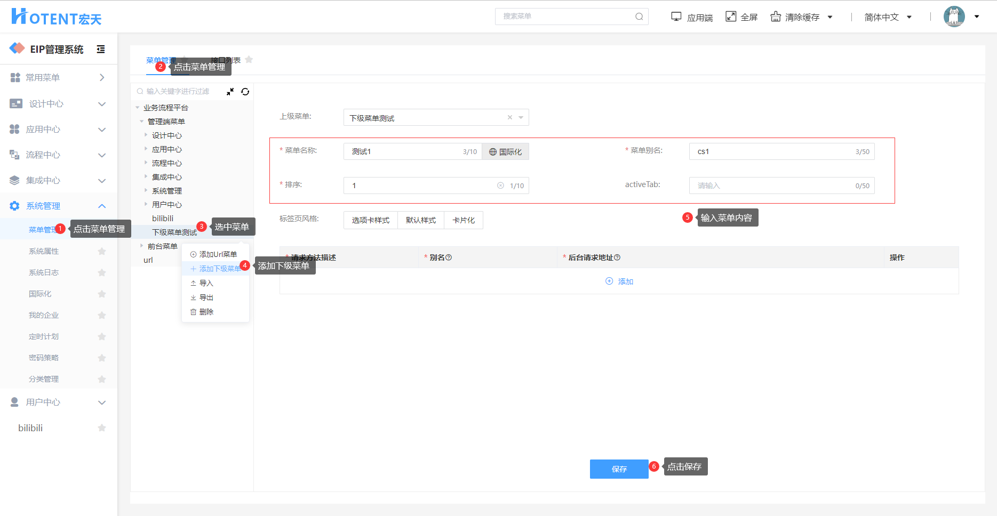The image size is (997, 516).
Task: Toggle favorite star next to 系统属性
Action: tap(102, 251)
